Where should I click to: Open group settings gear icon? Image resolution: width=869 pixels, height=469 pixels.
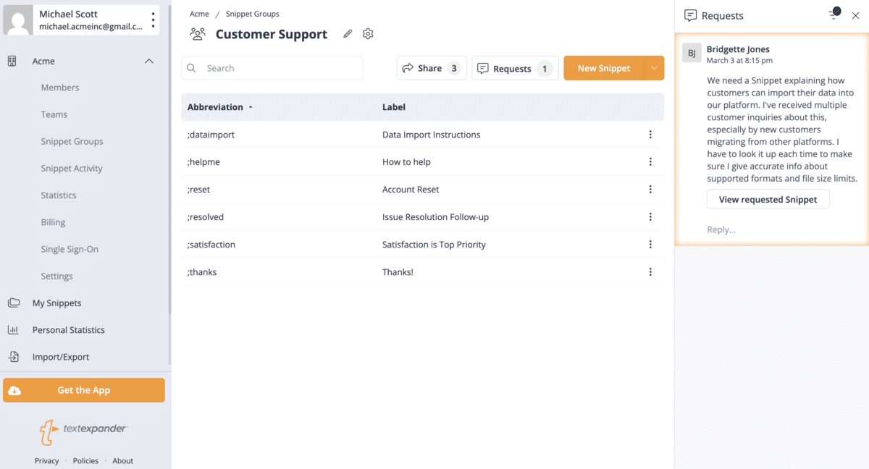click(368, 34)
